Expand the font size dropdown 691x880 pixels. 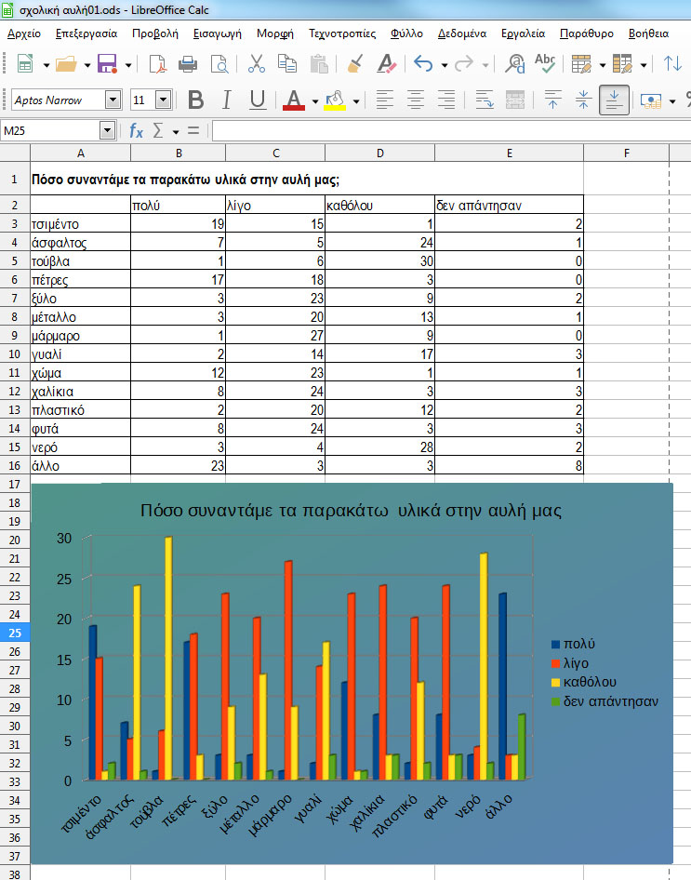[164, 100]
